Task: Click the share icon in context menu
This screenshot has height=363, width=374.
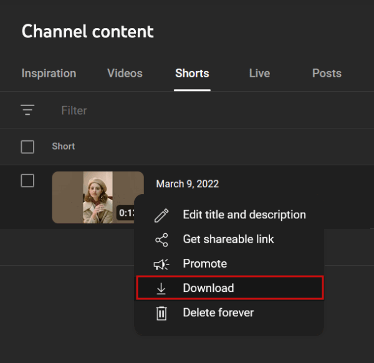Action: pyautogui.click(x=161, y=240)
